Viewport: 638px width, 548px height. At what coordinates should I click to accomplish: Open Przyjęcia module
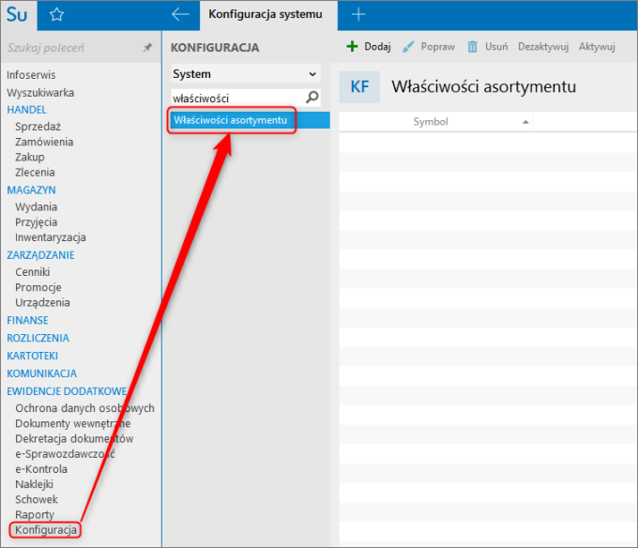point(36,222)
